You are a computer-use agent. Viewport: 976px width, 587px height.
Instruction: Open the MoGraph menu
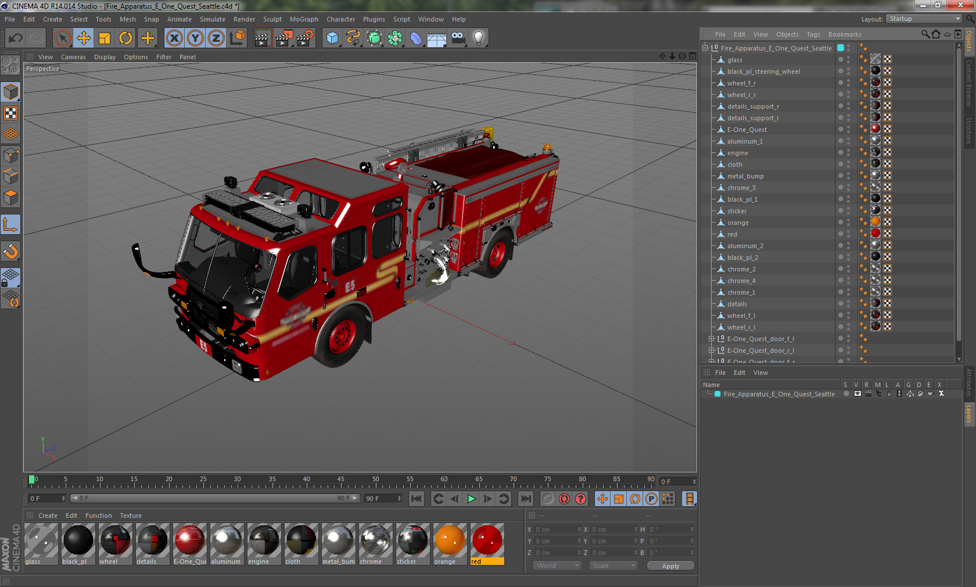304,19
